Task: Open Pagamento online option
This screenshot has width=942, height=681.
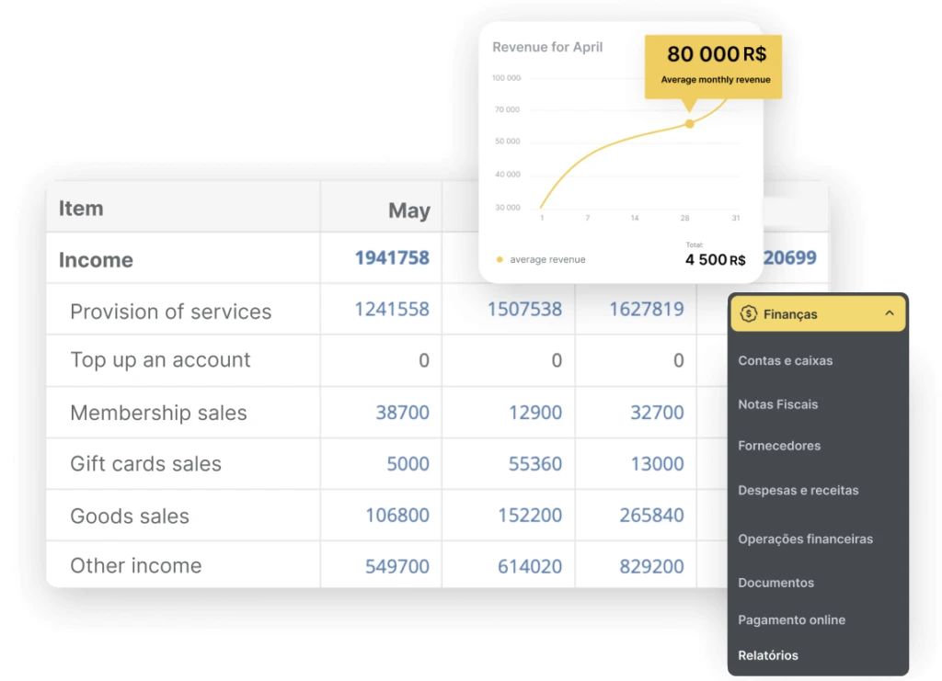Action: point(791,620)
